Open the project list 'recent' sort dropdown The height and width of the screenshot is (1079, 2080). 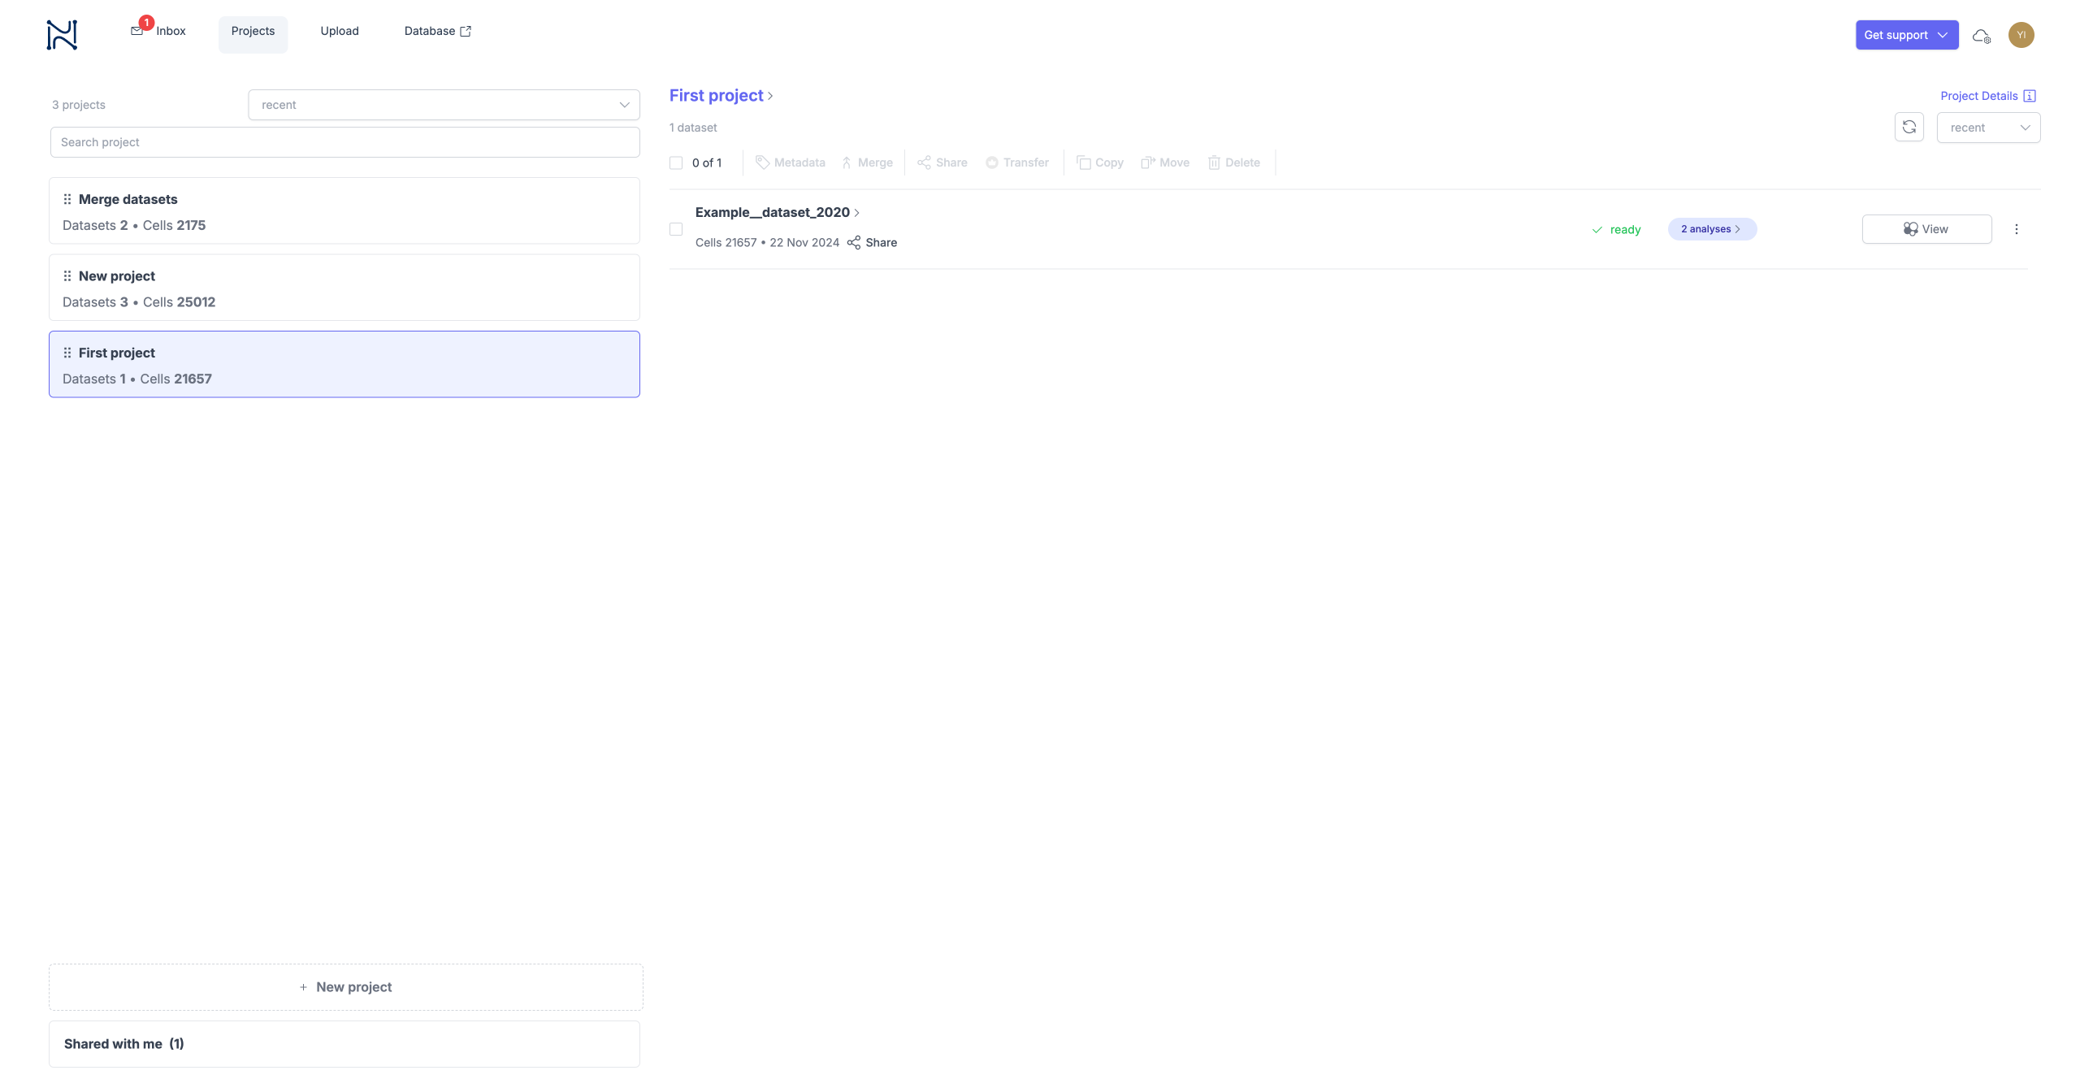coord(444,105)
